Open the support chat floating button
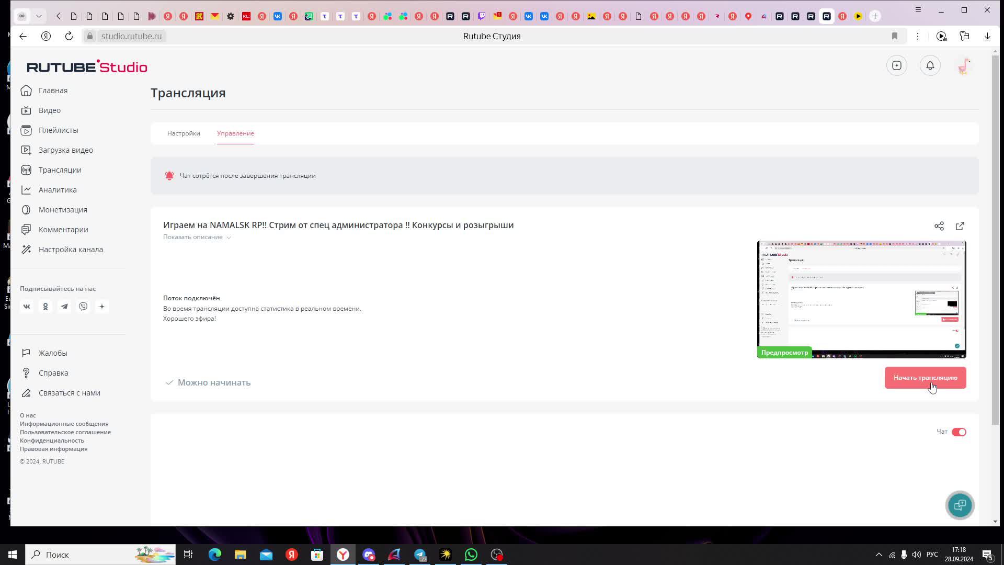This screenshot has height=565, width=1004. coord(960,505)
